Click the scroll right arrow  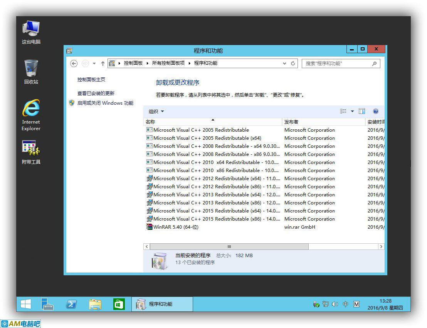pos(381,246)
